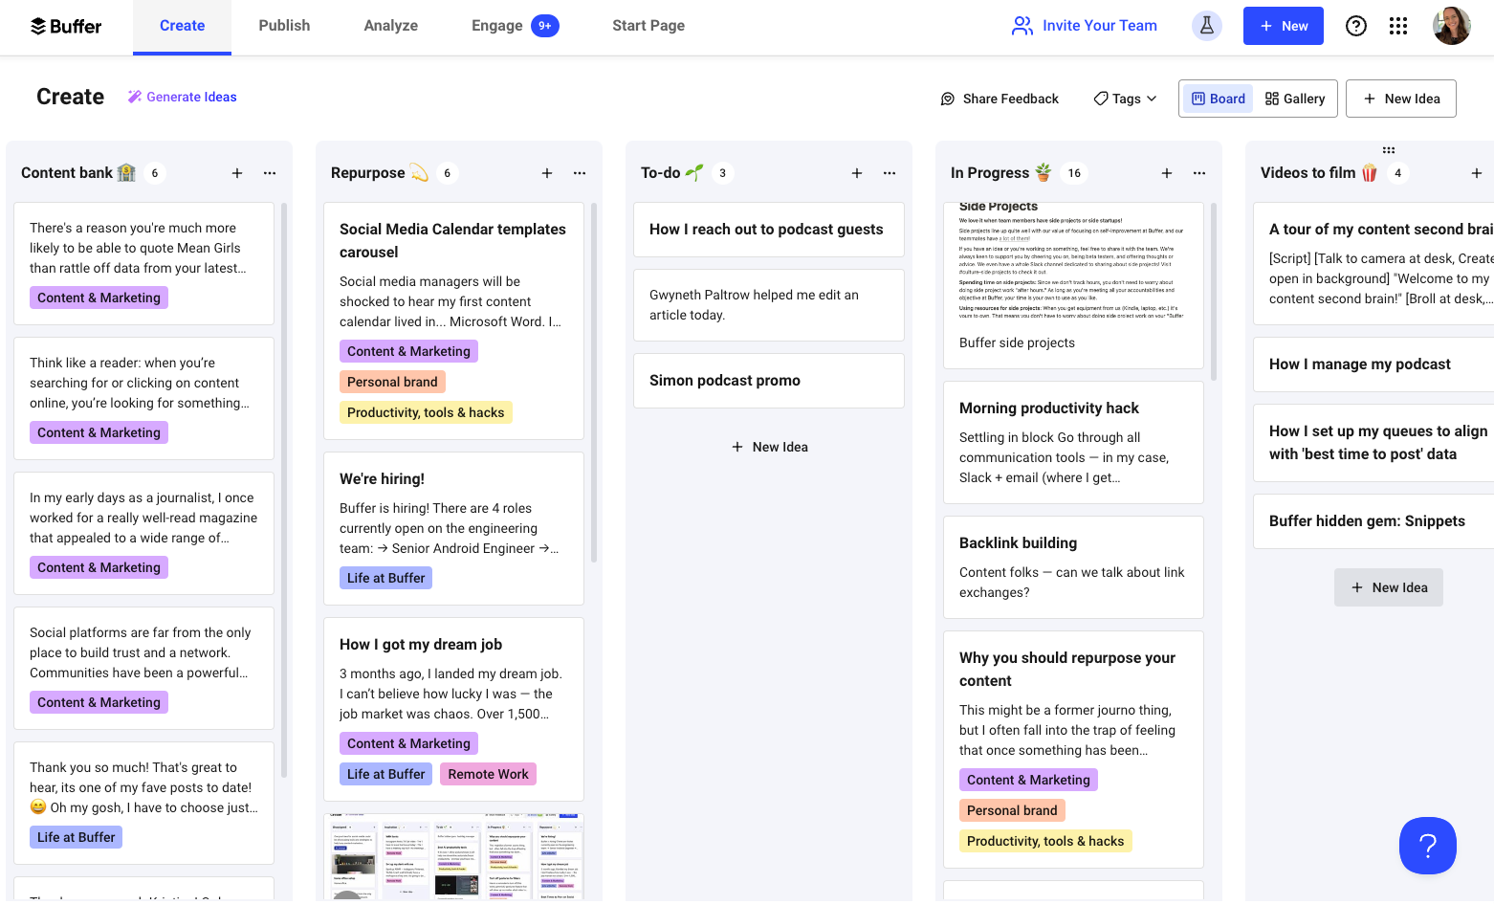Click the blue New button in header

tap(1284, 26)
